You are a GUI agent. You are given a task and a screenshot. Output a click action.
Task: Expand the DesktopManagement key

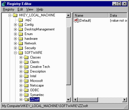(x=15, y=29)
